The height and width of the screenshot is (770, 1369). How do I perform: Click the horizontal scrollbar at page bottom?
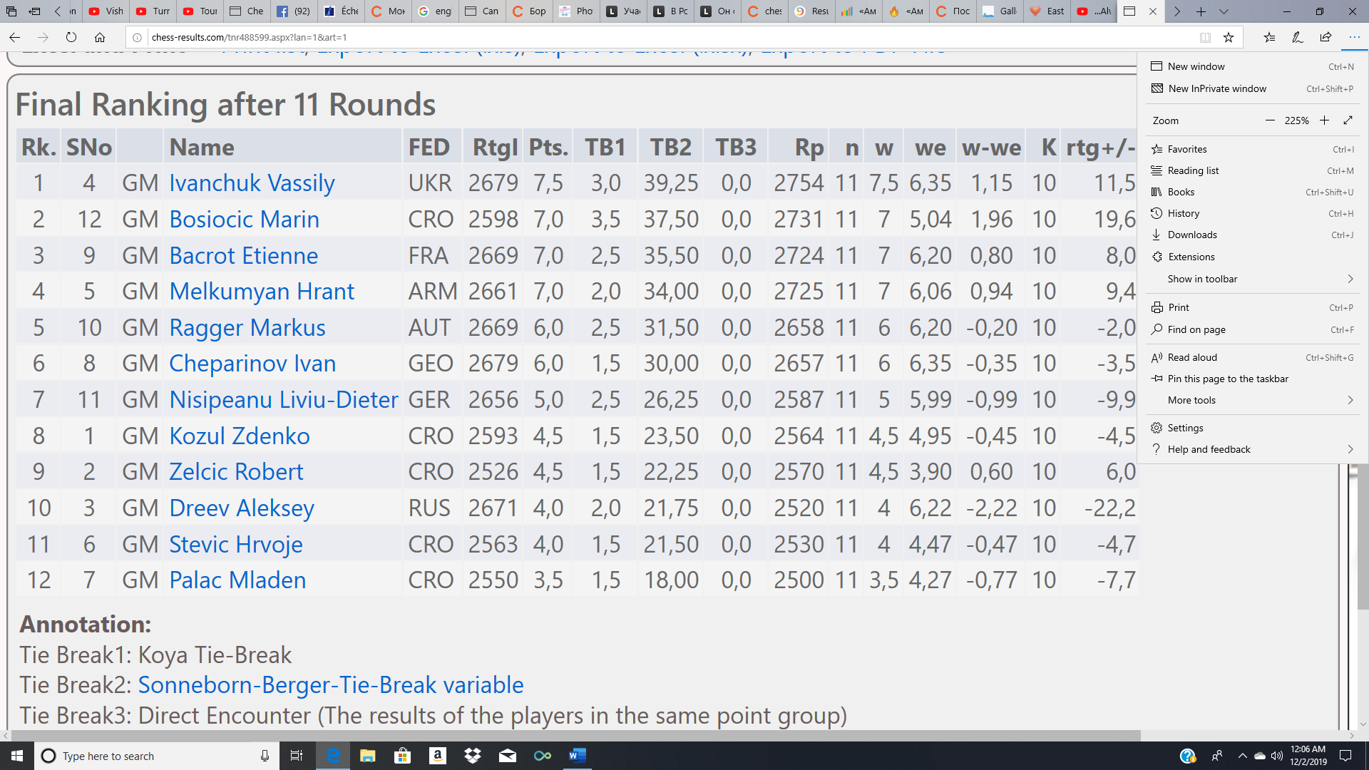click(570, 735)
